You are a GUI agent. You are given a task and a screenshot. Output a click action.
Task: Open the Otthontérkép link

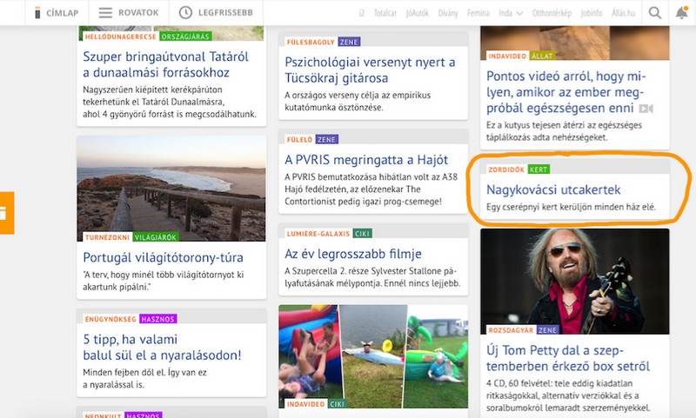pyautogui.click(x=552, y=13)
